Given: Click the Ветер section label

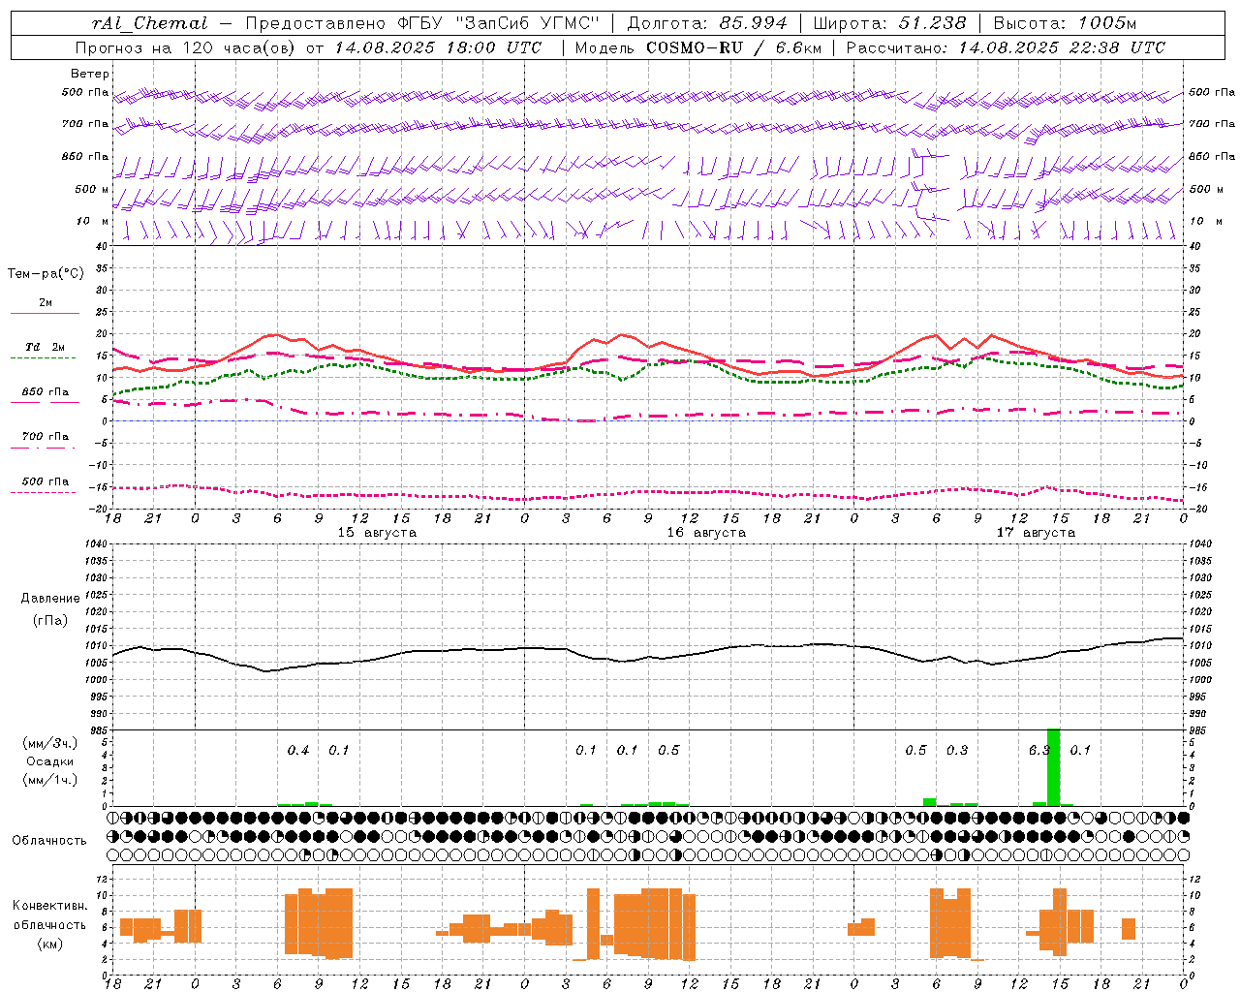Looking at the screenshot, I should [x=90, y=74].
